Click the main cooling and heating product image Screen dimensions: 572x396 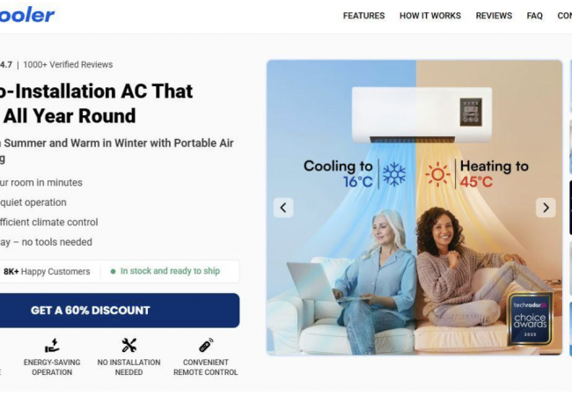point(414,208)
